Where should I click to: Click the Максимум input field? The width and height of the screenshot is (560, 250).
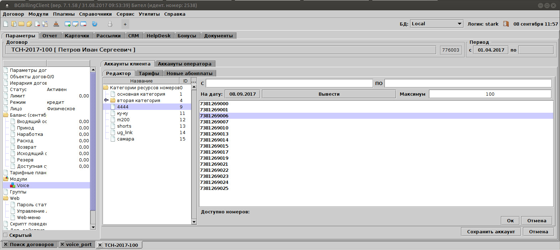pos(490,94)
